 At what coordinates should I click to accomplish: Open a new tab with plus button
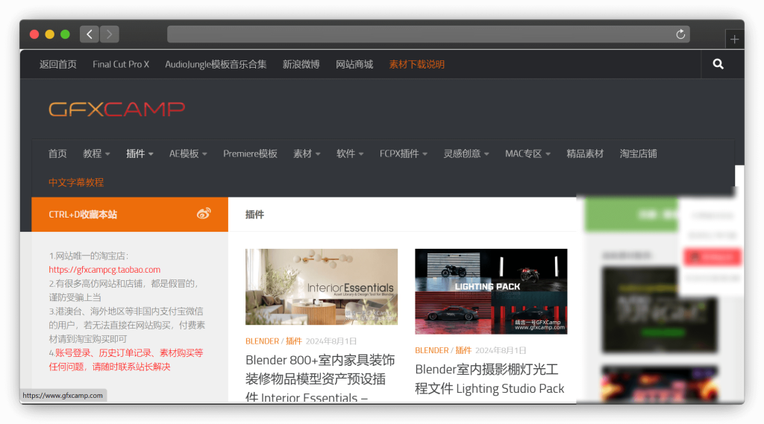click(734, 39)
